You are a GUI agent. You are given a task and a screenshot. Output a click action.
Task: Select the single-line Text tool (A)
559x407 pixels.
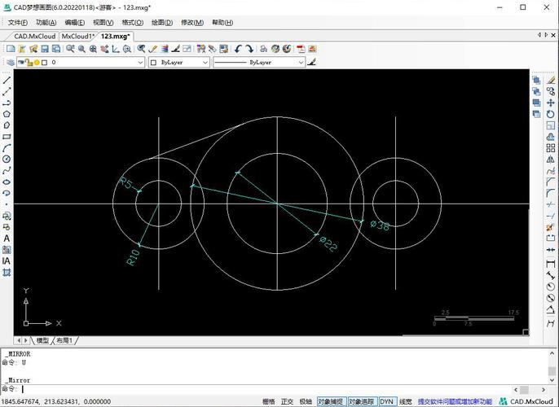click(x=7, y=239)
